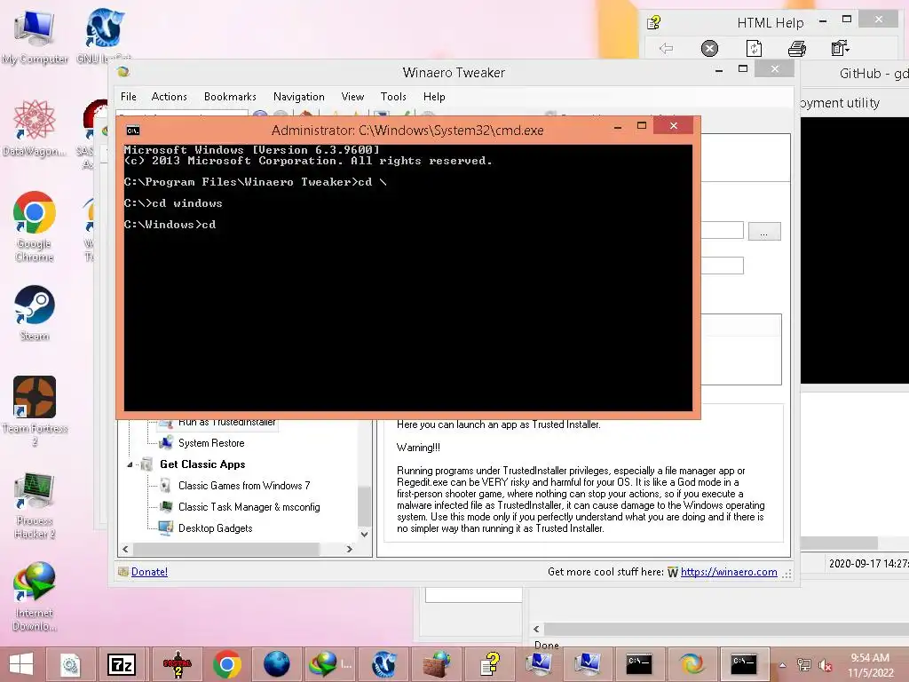This screenshot has height=682, width=909.
Task: Open the blue globe browser taskbar icon
Action: click(277, 664)
